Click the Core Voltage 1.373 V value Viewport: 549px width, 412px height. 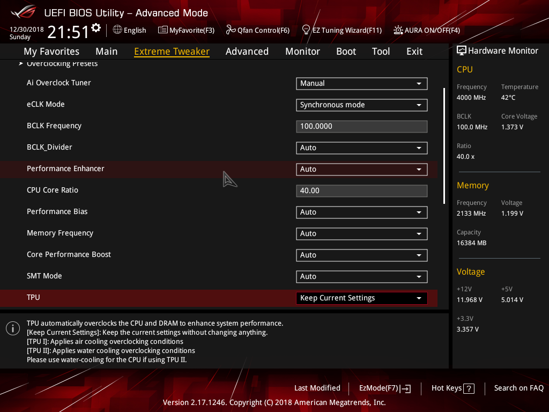pyautogui.click(x=512, y=127)
